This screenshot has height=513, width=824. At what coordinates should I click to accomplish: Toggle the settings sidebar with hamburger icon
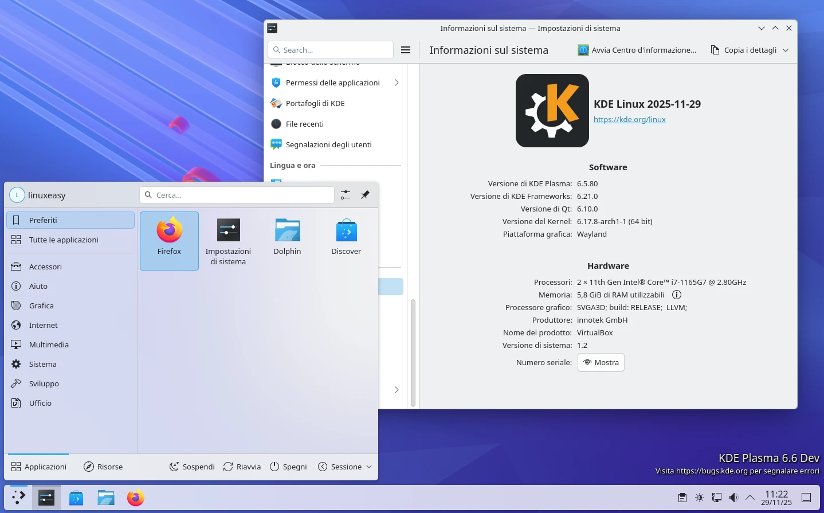pos(406,50)
